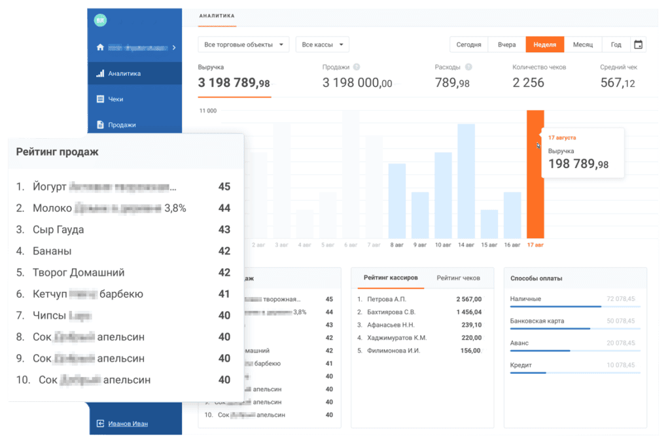Click the Наличные payment progress bar

pos(575,306)
